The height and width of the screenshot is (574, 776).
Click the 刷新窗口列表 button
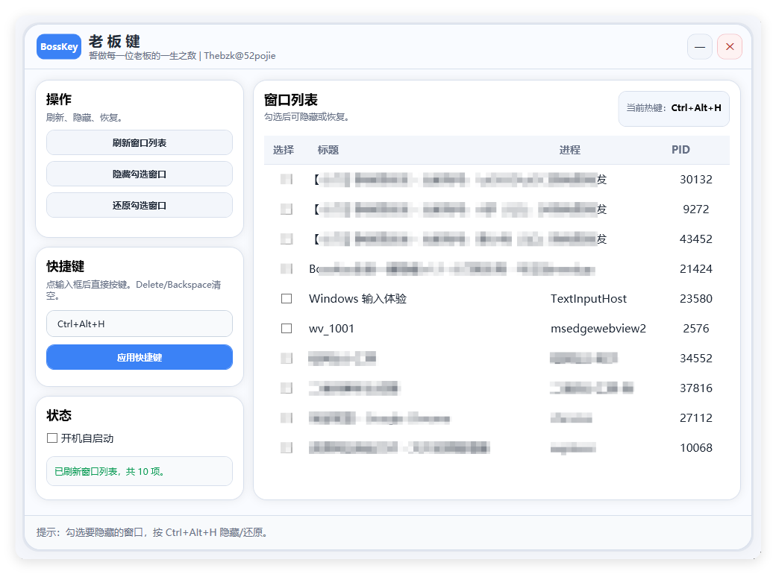139,142
